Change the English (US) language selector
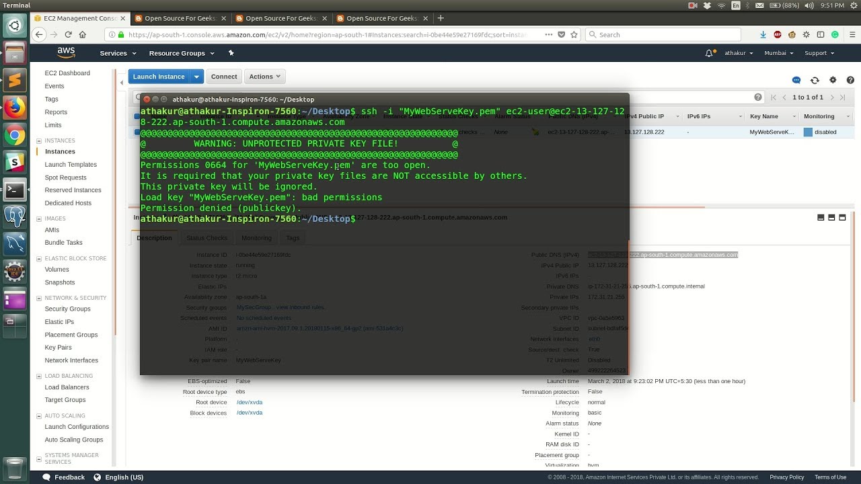This screenshot has height=484, width=861. click(118, 477)
